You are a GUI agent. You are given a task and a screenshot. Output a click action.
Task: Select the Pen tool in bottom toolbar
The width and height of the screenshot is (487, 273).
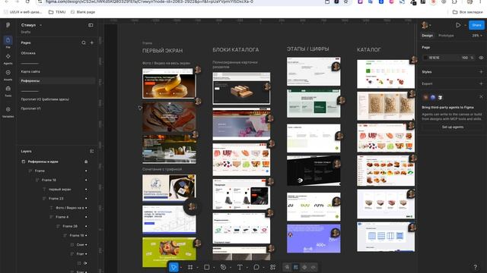(x=223, y=267)
